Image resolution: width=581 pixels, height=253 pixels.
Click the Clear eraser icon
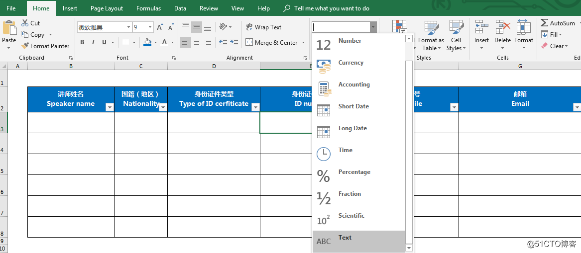[544, 46]
